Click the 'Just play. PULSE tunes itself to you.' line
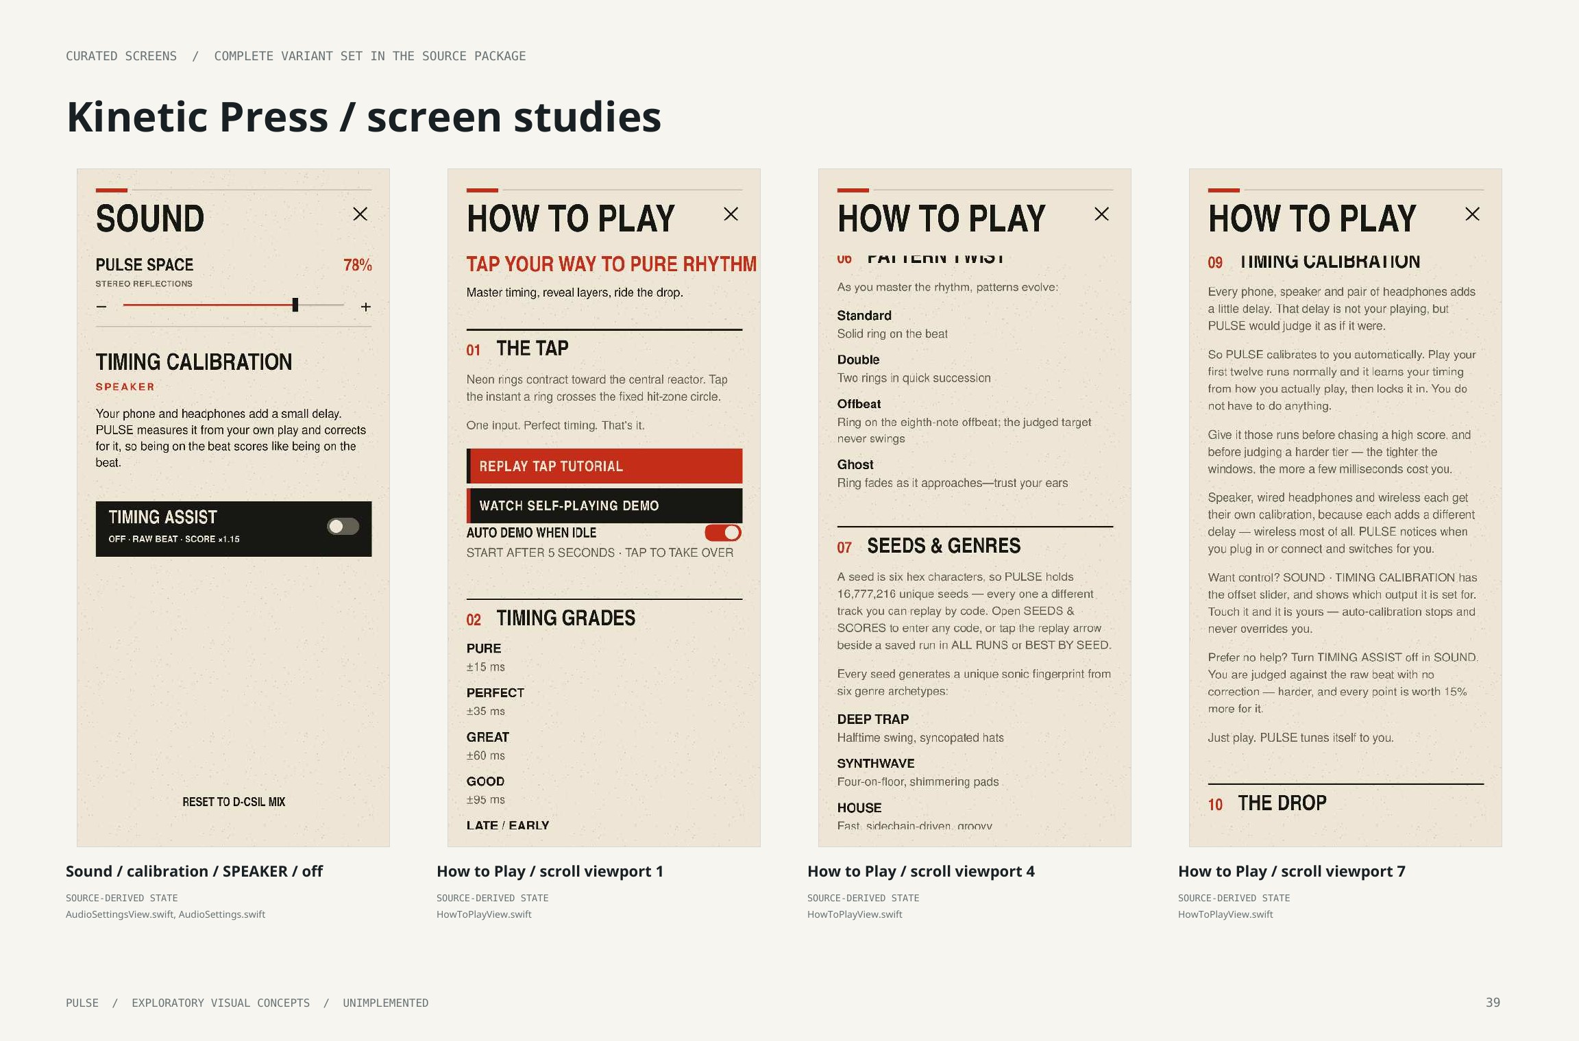This screenshot has width=1579, height=1041. click(x=1301, y=738)
